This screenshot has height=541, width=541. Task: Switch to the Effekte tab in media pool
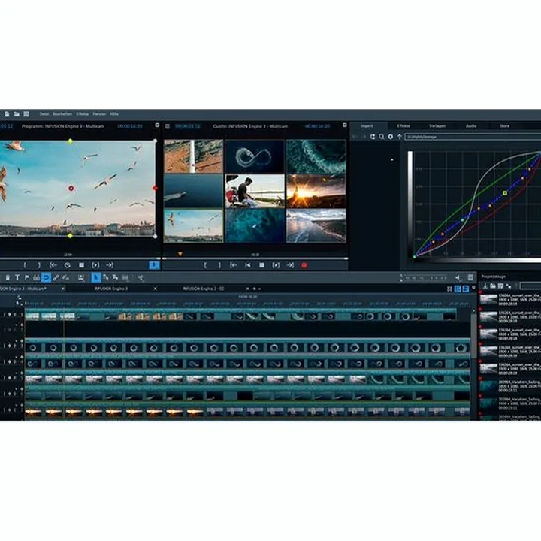click(403, 126)
